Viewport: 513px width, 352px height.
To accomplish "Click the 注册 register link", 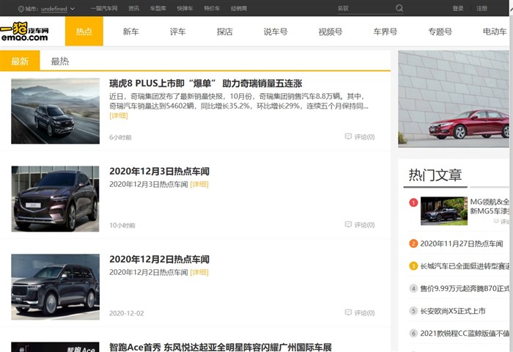I will 481,9.
